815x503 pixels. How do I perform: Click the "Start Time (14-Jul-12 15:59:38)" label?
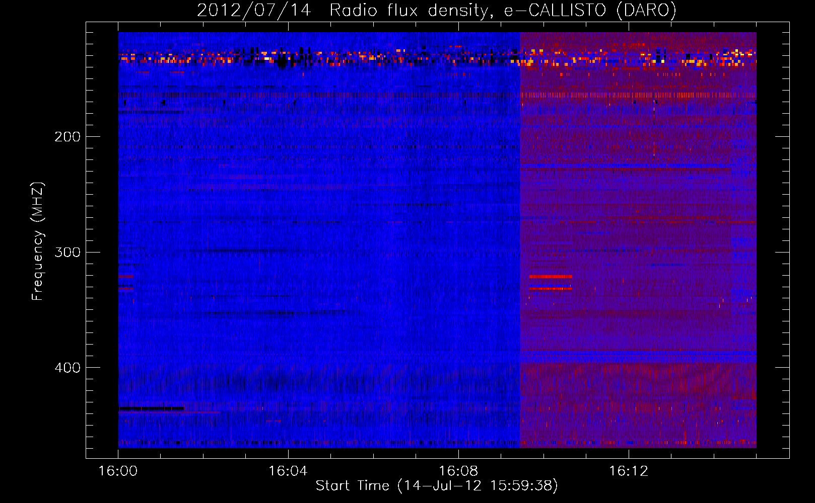[x=437, y=486]
